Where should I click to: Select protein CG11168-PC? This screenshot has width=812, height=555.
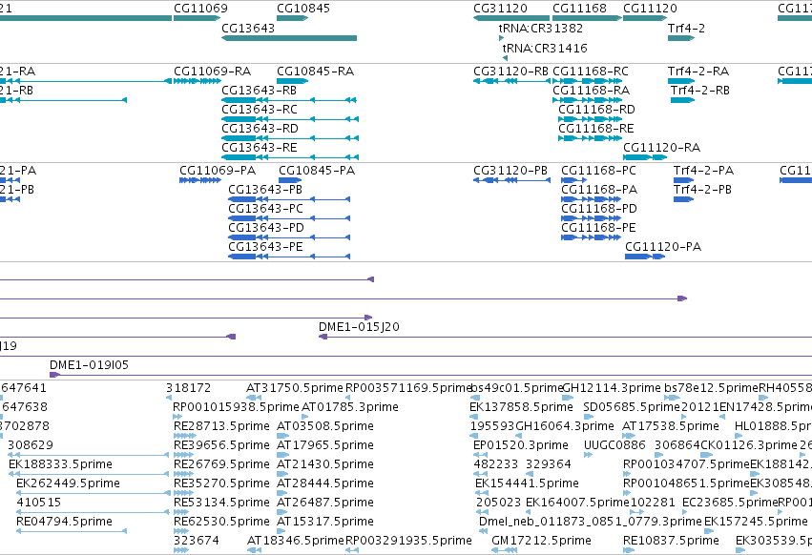tap(573, 180)
